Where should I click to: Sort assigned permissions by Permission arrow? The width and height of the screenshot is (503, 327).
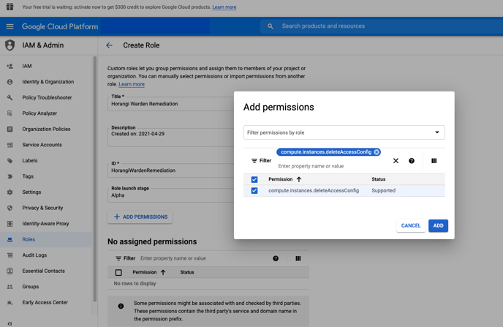163,272
